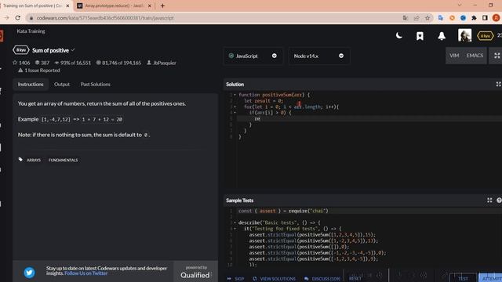502x282 pixels.
Task: Collapse the for loop fold arrow
Action: coord(235,107)
